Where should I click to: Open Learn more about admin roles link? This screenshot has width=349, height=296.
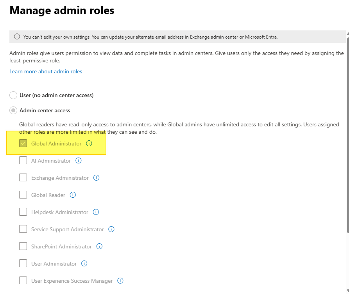[46, 71]
